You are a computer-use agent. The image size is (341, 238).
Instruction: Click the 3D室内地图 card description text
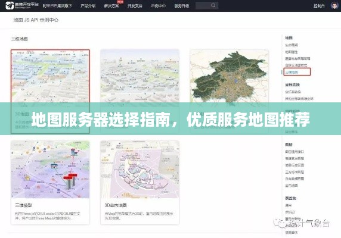139,216
